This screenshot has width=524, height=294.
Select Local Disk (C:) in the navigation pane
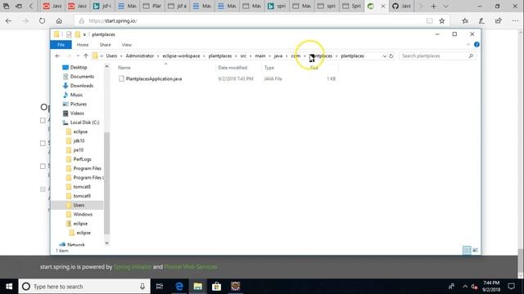84,122
